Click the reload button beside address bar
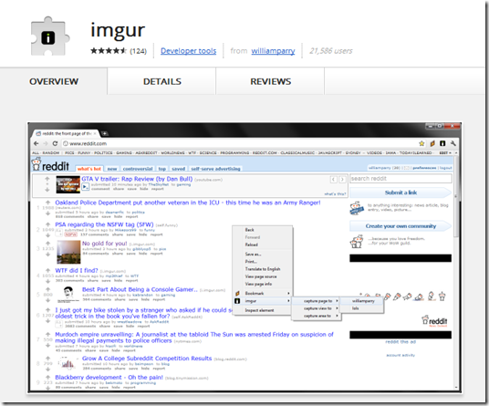The width and height of the screenshot is (489, 406). (x=55, y=143)
